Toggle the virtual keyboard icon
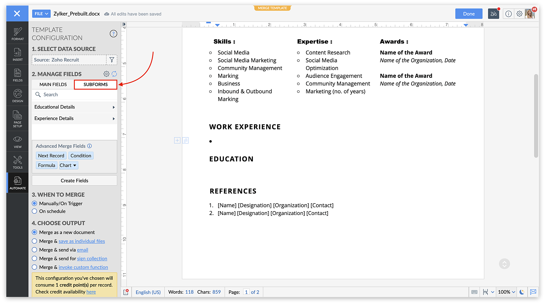The width and height of the screenshot is (545, 304). click(474, 292)
